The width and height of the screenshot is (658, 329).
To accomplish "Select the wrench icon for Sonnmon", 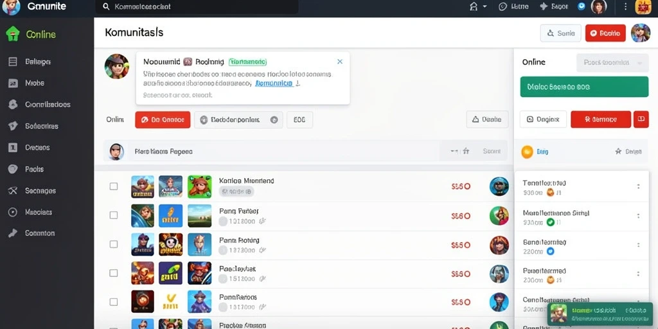I will (13, 233).
